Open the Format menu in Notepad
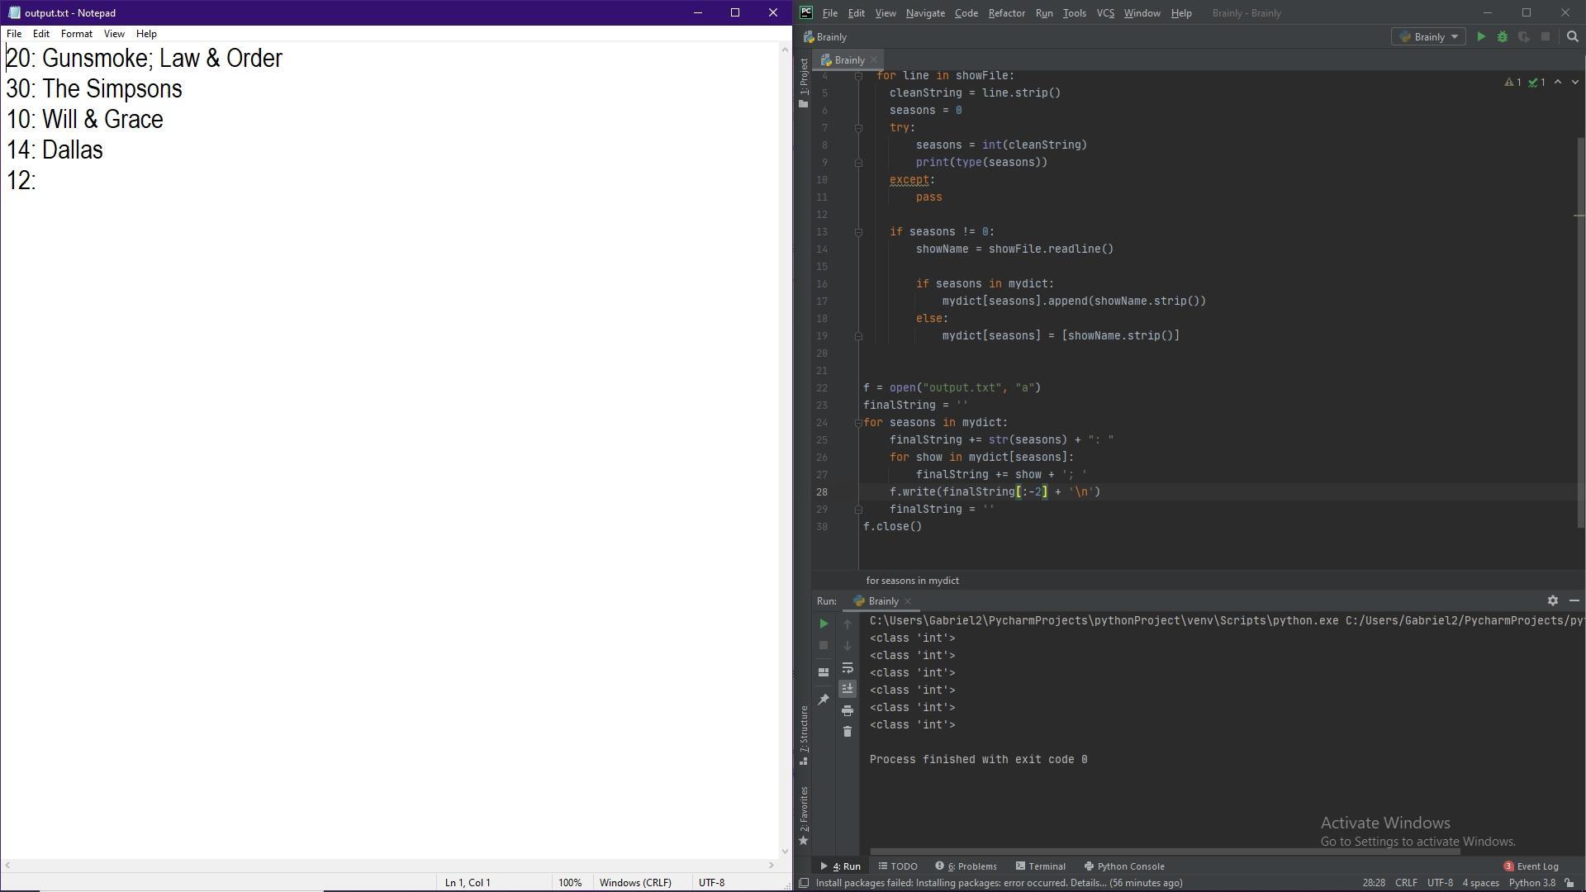 point(76,34)
